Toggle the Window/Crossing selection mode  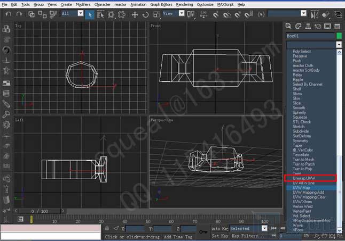[122, 15]
